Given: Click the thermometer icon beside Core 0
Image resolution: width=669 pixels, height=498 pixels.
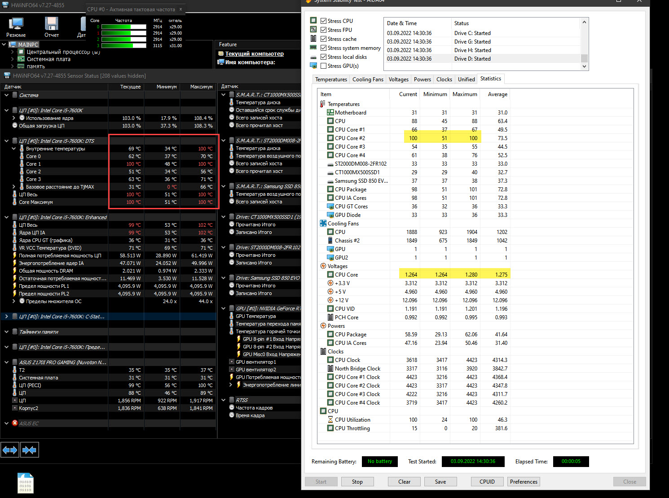Looking at the screenshot, I should coord(22,156).
